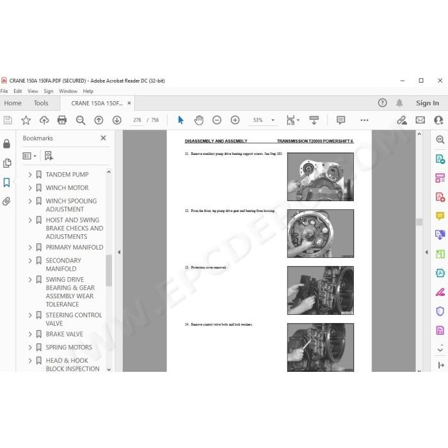
Task: Open the Sign menu
Action: point(49,91)
